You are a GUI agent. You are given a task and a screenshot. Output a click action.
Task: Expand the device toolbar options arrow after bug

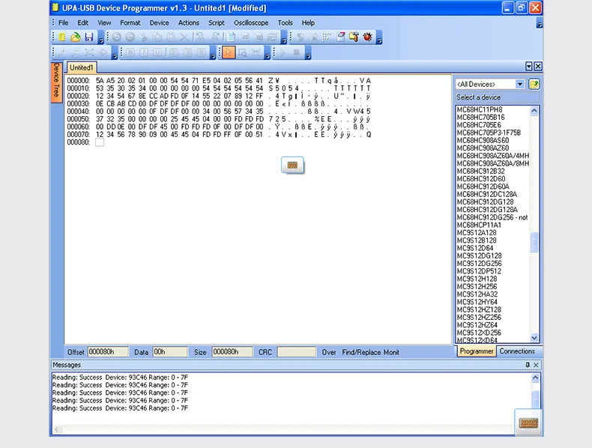379,38
